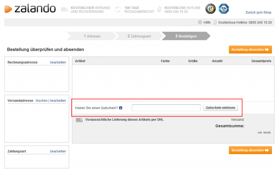Open the Hilfe link
277x169 pixels.
coord(207,23)
